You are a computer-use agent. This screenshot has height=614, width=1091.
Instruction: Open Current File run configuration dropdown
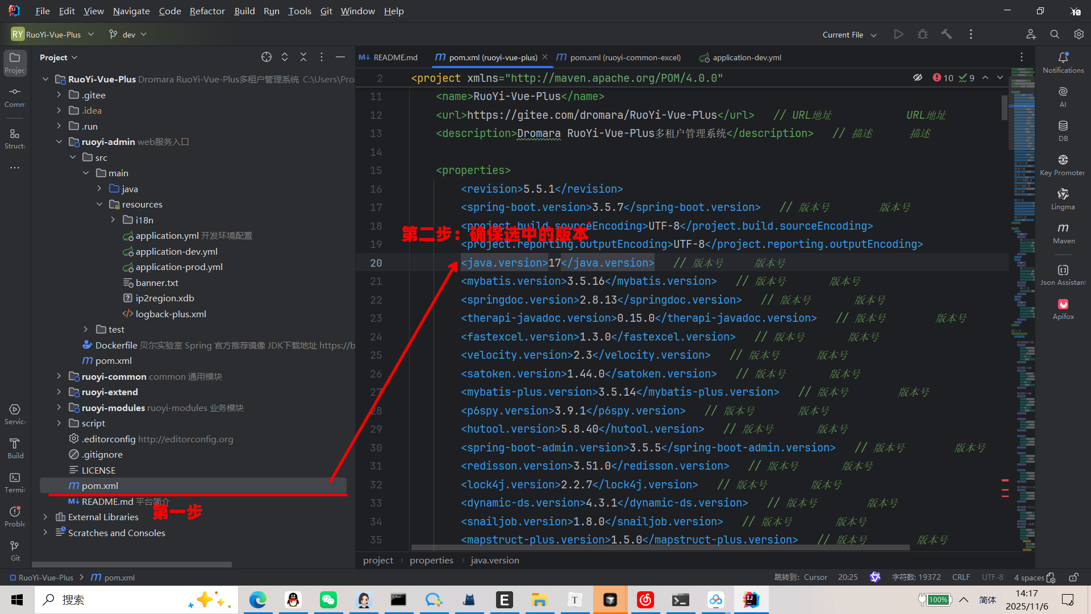[x=850, y=35]
